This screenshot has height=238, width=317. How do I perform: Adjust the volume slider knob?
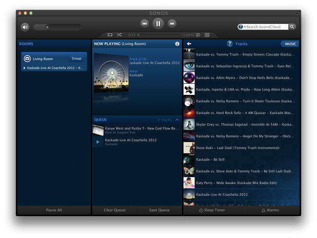coord(47,27)
